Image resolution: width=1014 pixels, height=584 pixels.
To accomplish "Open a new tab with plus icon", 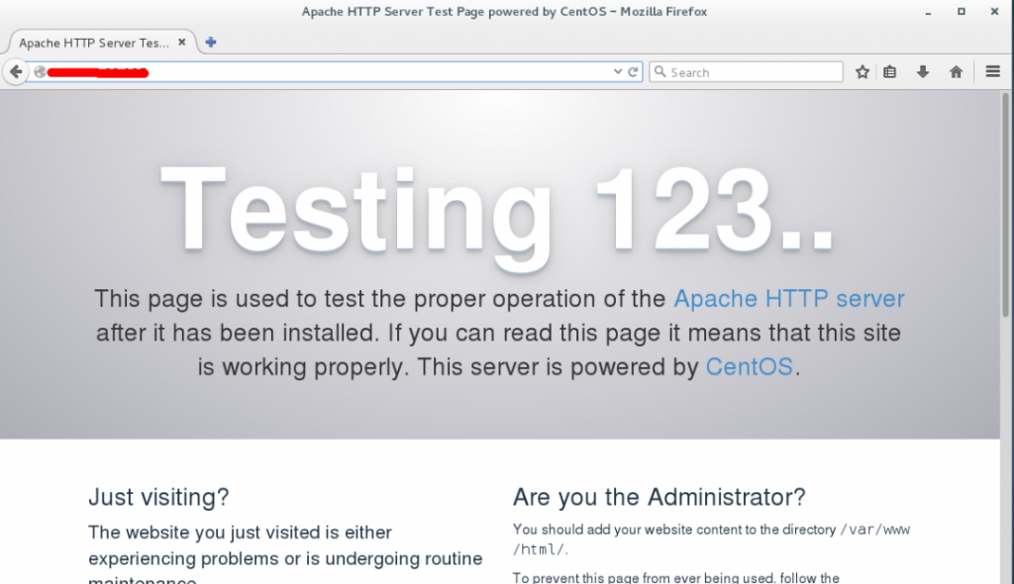I will pos(211,43).
